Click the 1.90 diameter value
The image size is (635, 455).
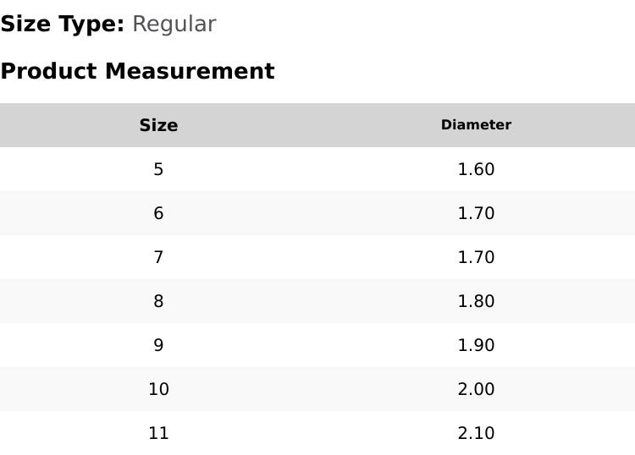coord(476,345)
